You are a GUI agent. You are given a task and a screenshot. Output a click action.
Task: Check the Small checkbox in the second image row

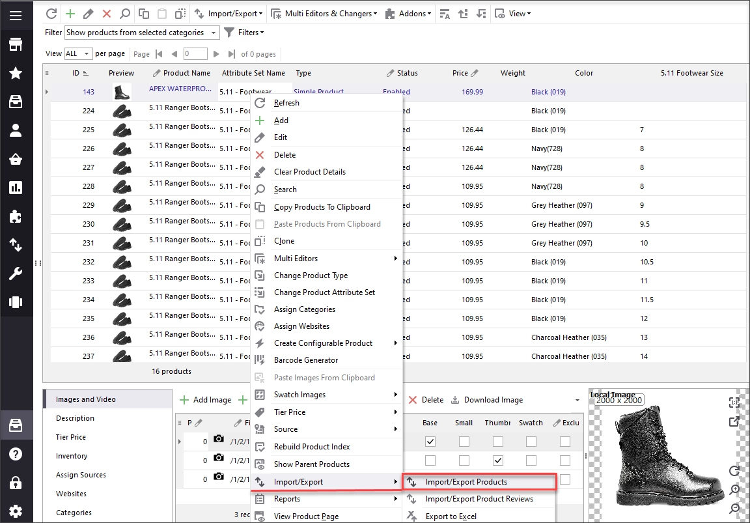[464, 460]
